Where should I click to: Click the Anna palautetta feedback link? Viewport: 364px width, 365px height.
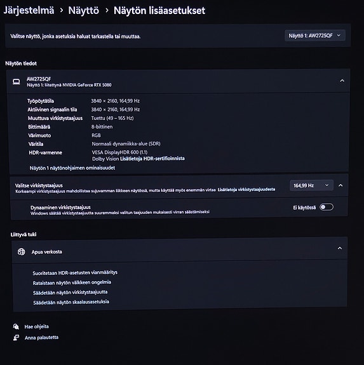pyautogui.click(x=41, y=338)
